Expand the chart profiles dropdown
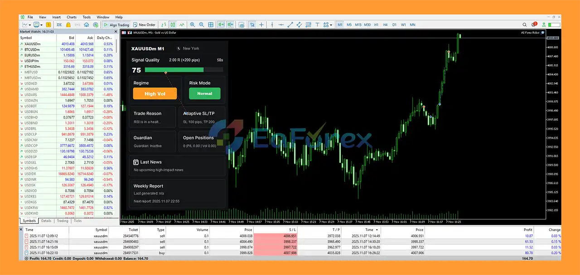580x275 pixels. tap(41, 25)
